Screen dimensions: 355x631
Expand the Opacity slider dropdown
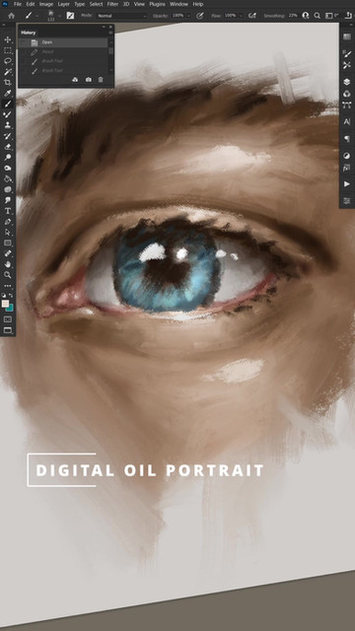[188, 16]
